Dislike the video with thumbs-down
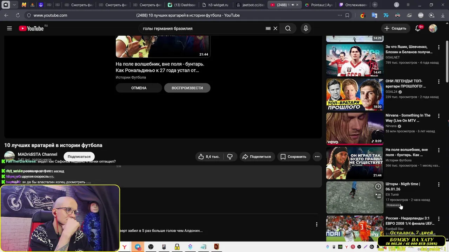 click(x=230, y=156)
